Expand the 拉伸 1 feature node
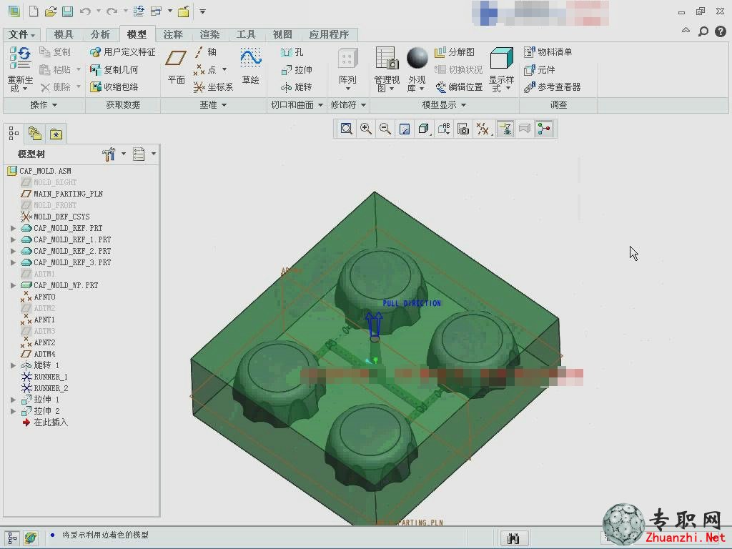 tap(13, 400)
